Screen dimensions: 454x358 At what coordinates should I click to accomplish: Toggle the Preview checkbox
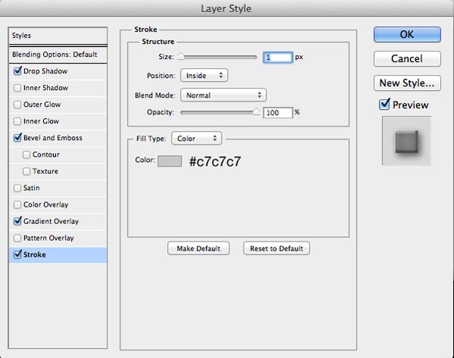coord(384,104)
